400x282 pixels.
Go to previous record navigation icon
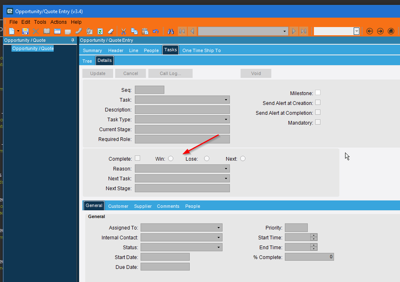[x=192, y=31]
